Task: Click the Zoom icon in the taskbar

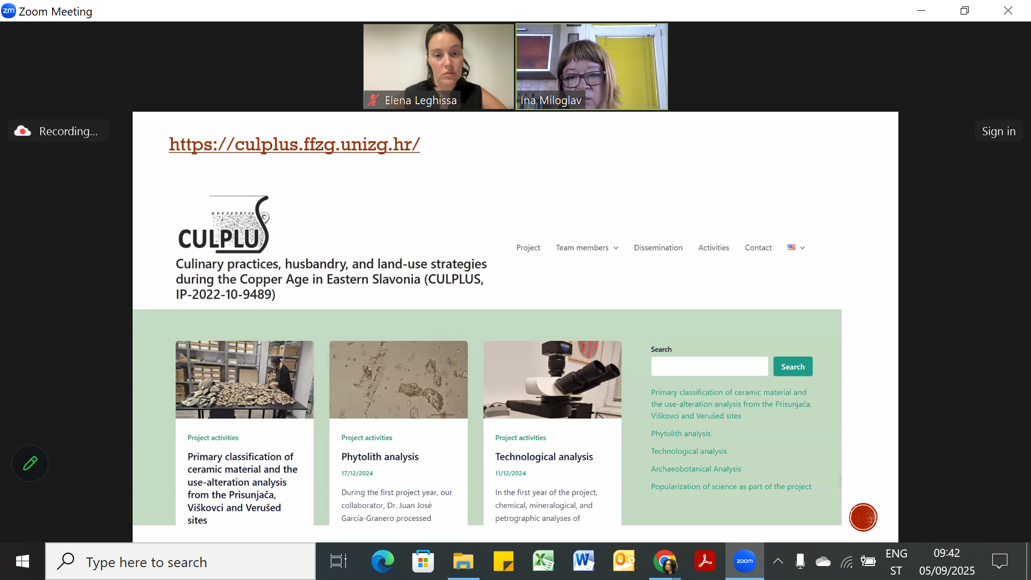Action: click(x=744, y=562)
